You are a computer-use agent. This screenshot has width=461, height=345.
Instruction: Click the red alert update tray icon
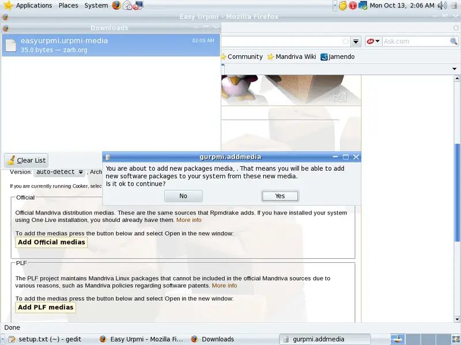click(353, 6)
